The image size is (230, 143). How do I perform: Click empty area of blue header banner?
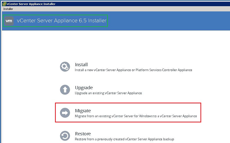coord(172,21)
